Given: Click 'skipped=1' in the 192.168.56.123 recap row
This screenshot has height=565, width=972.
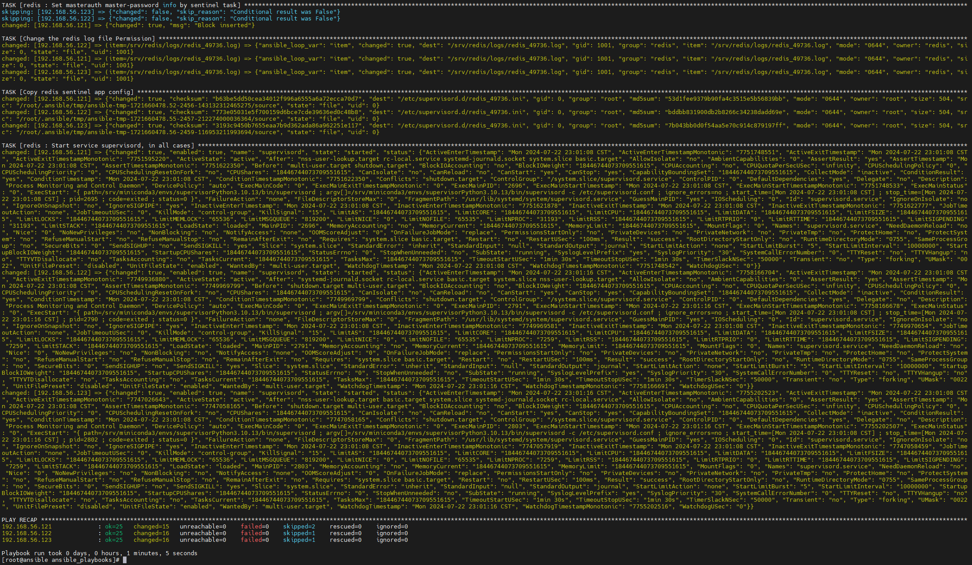Looking at the screenshot, I should click(299, 540).
